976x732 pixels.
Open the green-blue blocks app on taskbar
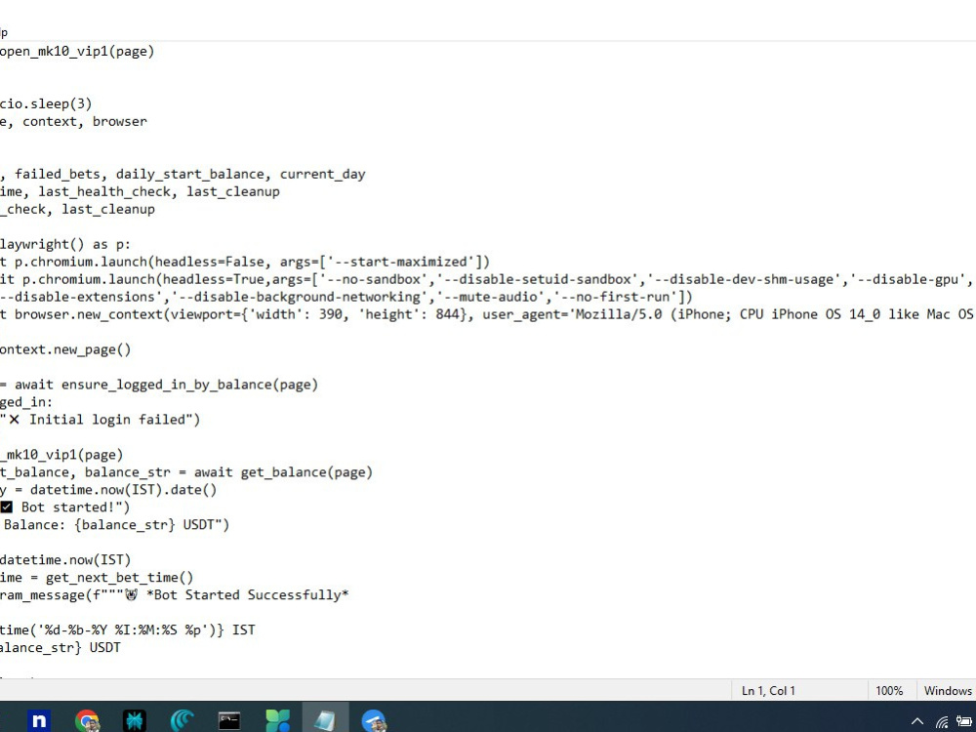click(x=277, y=721)
